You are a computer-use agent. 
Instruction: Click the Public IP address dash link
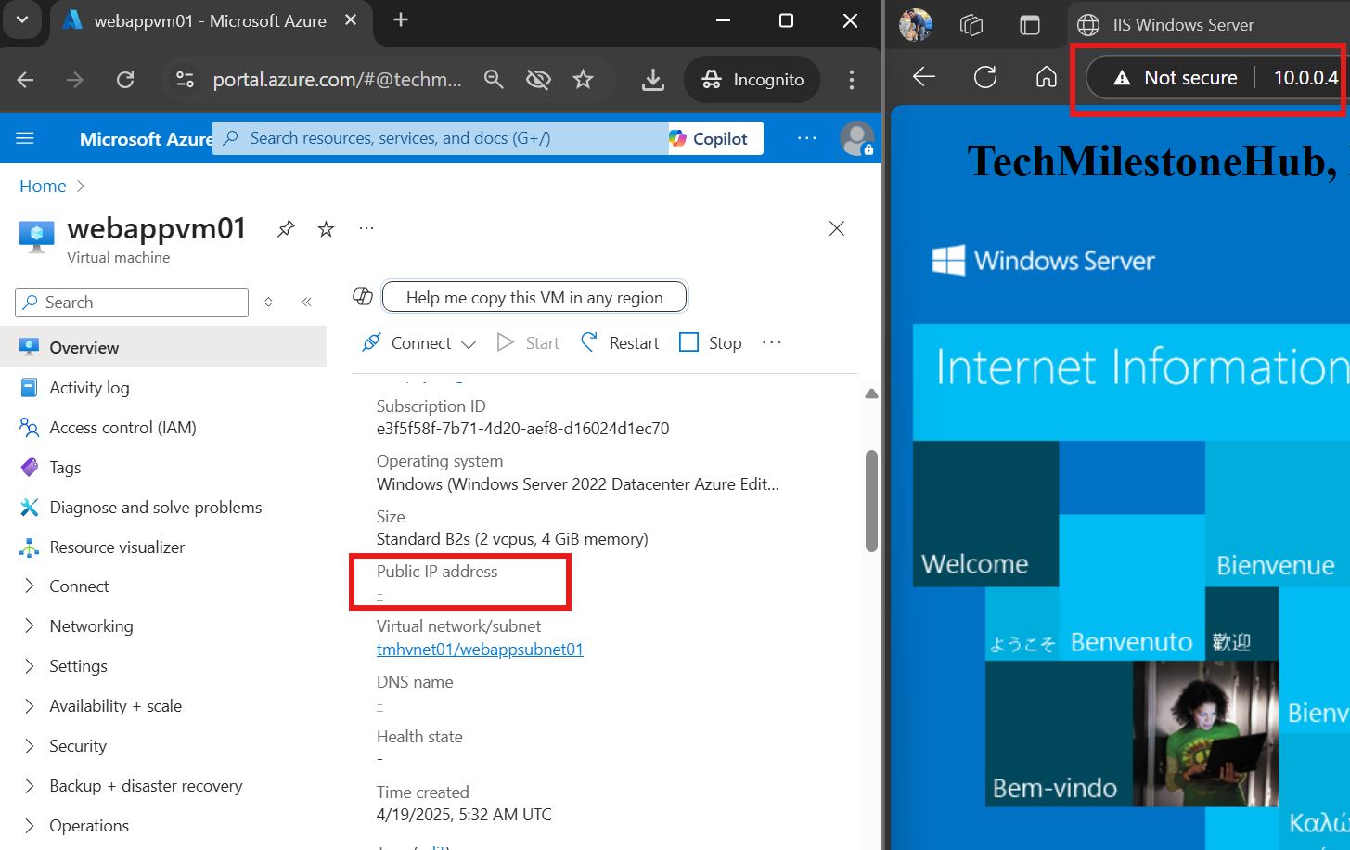(x=379, y=595)
